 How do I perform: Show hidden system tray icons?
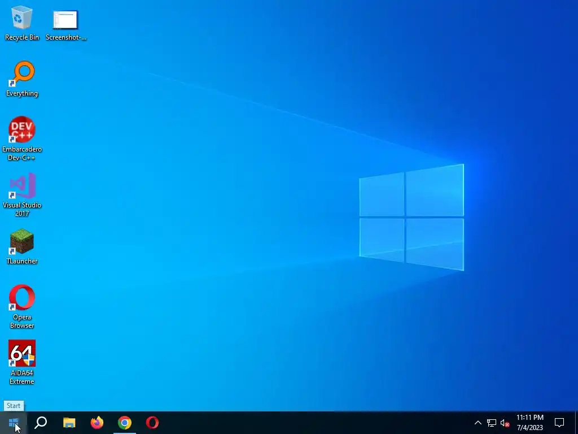tap(478, 423)
